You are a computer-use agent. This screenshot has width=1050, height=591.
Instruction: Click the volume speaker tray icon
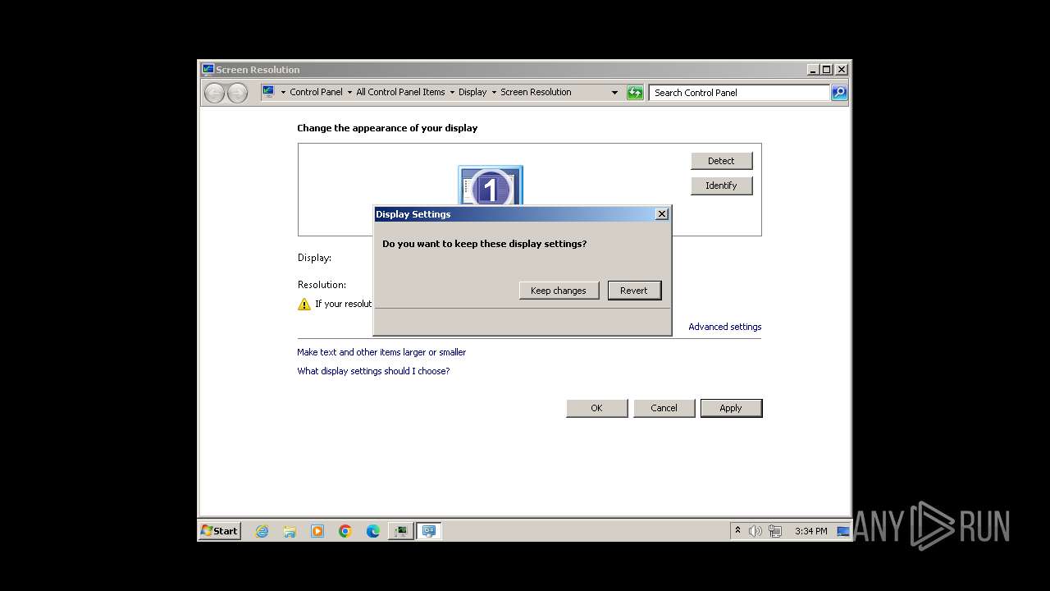[x=756, y=531]
